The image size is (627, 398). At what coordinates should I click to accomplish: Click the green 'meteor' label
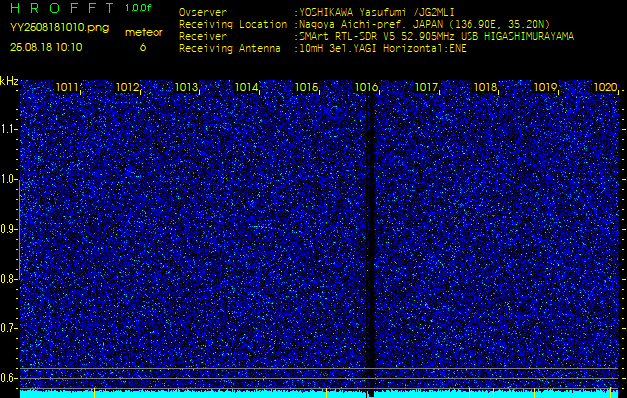pos(144,33)
